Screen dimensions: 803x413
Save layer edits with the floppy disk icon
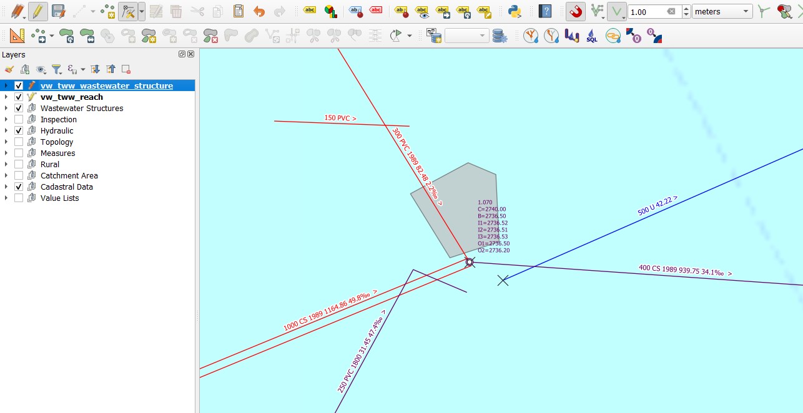click(59, 11)
